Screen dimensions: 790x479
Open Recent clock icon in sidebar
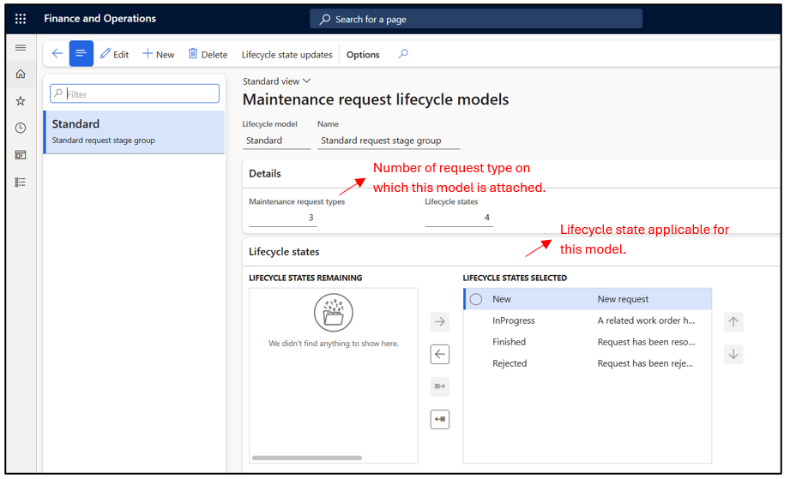pyautogui.click(x=21, y=128)
